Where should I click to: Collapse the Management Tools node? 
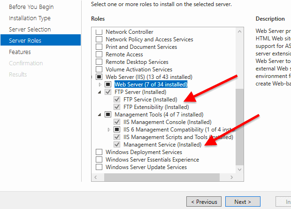click(100, 115)
